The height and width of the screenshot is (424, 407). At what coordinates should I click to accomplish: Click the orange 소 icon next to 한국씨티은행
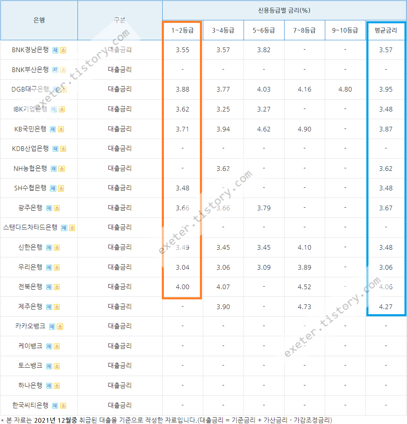[x=63, y=406]
